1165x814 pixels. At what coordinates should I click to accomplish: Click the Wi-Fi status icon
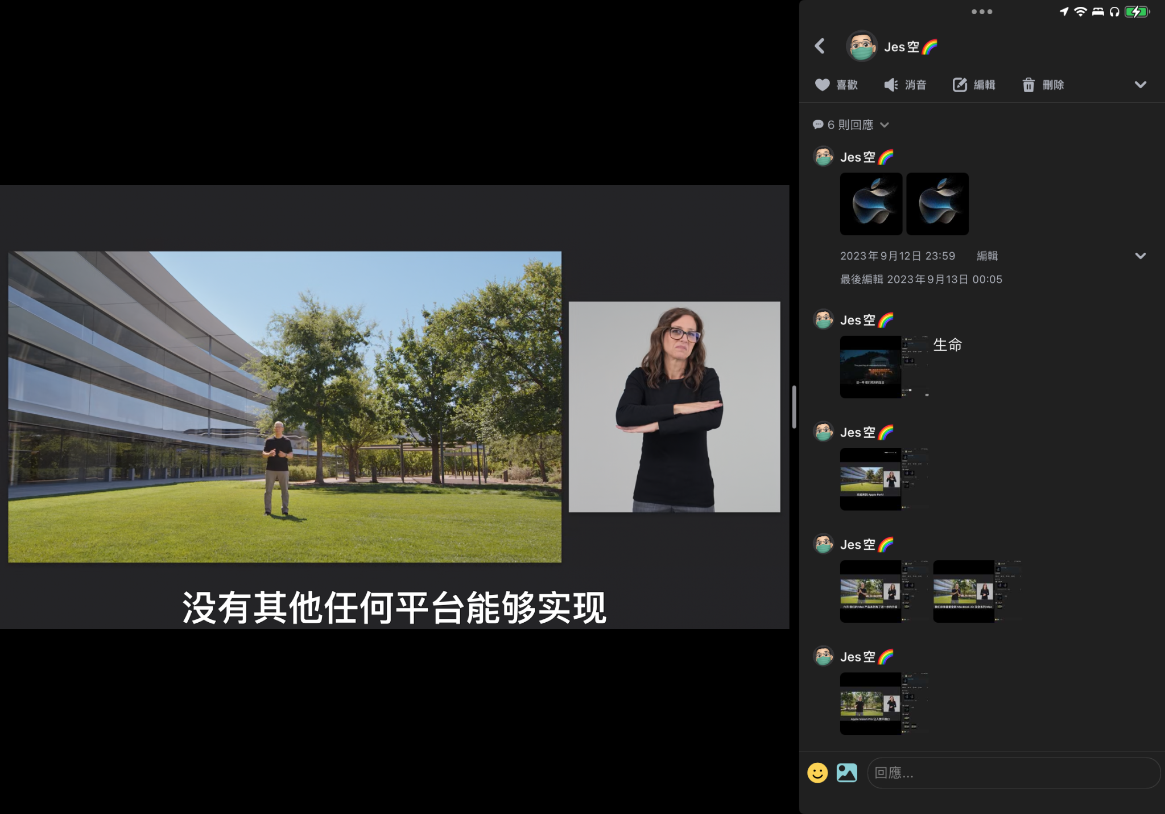point(1080,11)
